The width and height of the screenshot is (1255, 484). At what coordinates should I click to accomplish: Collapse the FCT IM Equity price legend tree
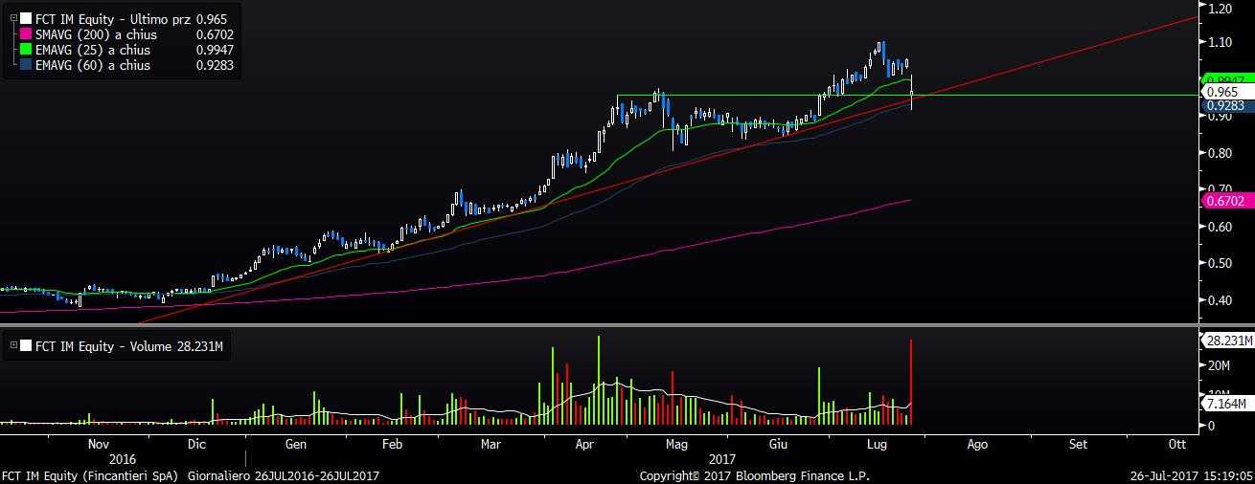tap(12, 18)
